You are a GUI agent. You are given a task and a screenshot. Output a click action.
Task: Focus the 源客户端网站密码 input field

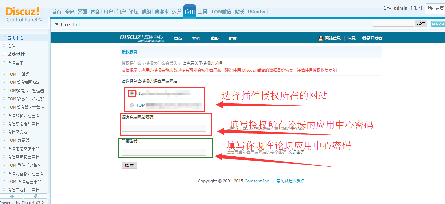164,128
